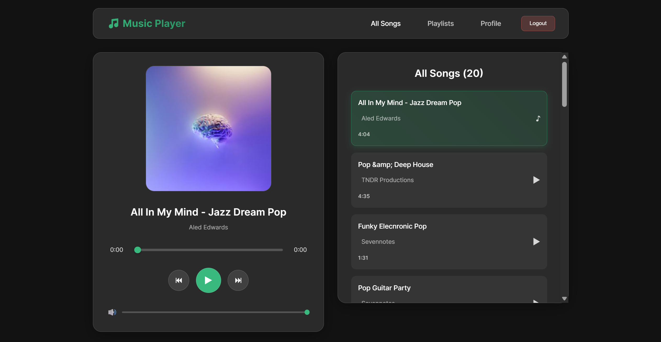This screenshot has width=661, height=342.
Task: Click the song list scrollbar thumb
Action: tap(564, 84)
